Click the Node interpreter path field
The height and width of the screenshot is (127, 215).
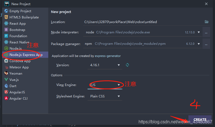(143, 32)
